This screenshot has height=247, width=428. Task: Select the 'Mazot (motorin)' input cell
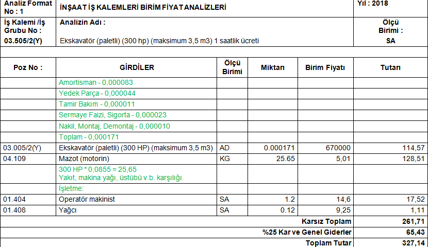pyautogui.click(x=83, y=159)
